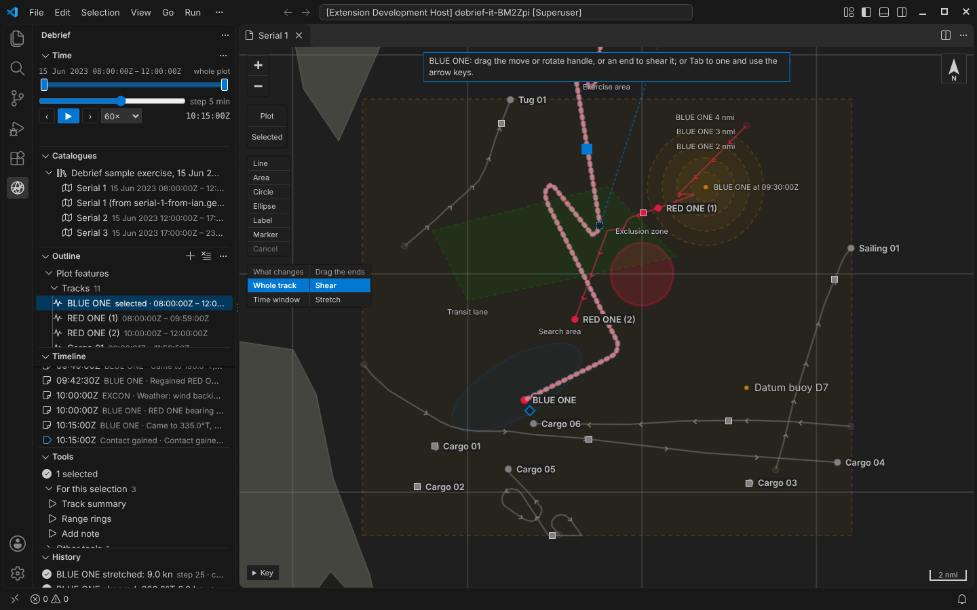Open Time section more actions

pyautogui.click(x=223, y=56)
